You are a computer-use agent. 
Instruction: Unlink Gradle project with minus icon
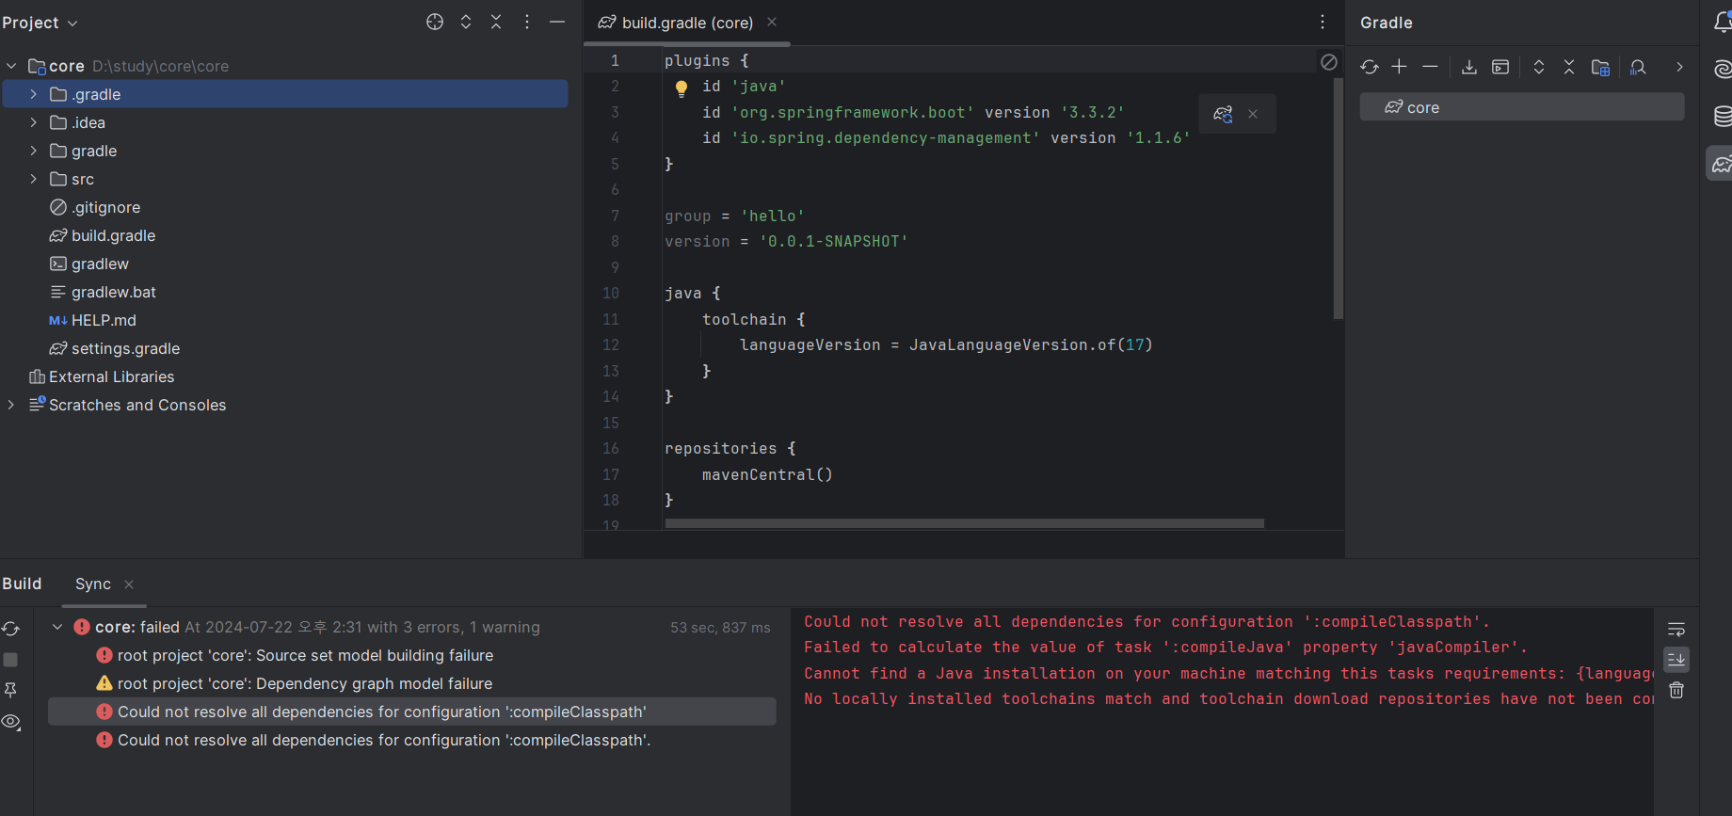1430,67
